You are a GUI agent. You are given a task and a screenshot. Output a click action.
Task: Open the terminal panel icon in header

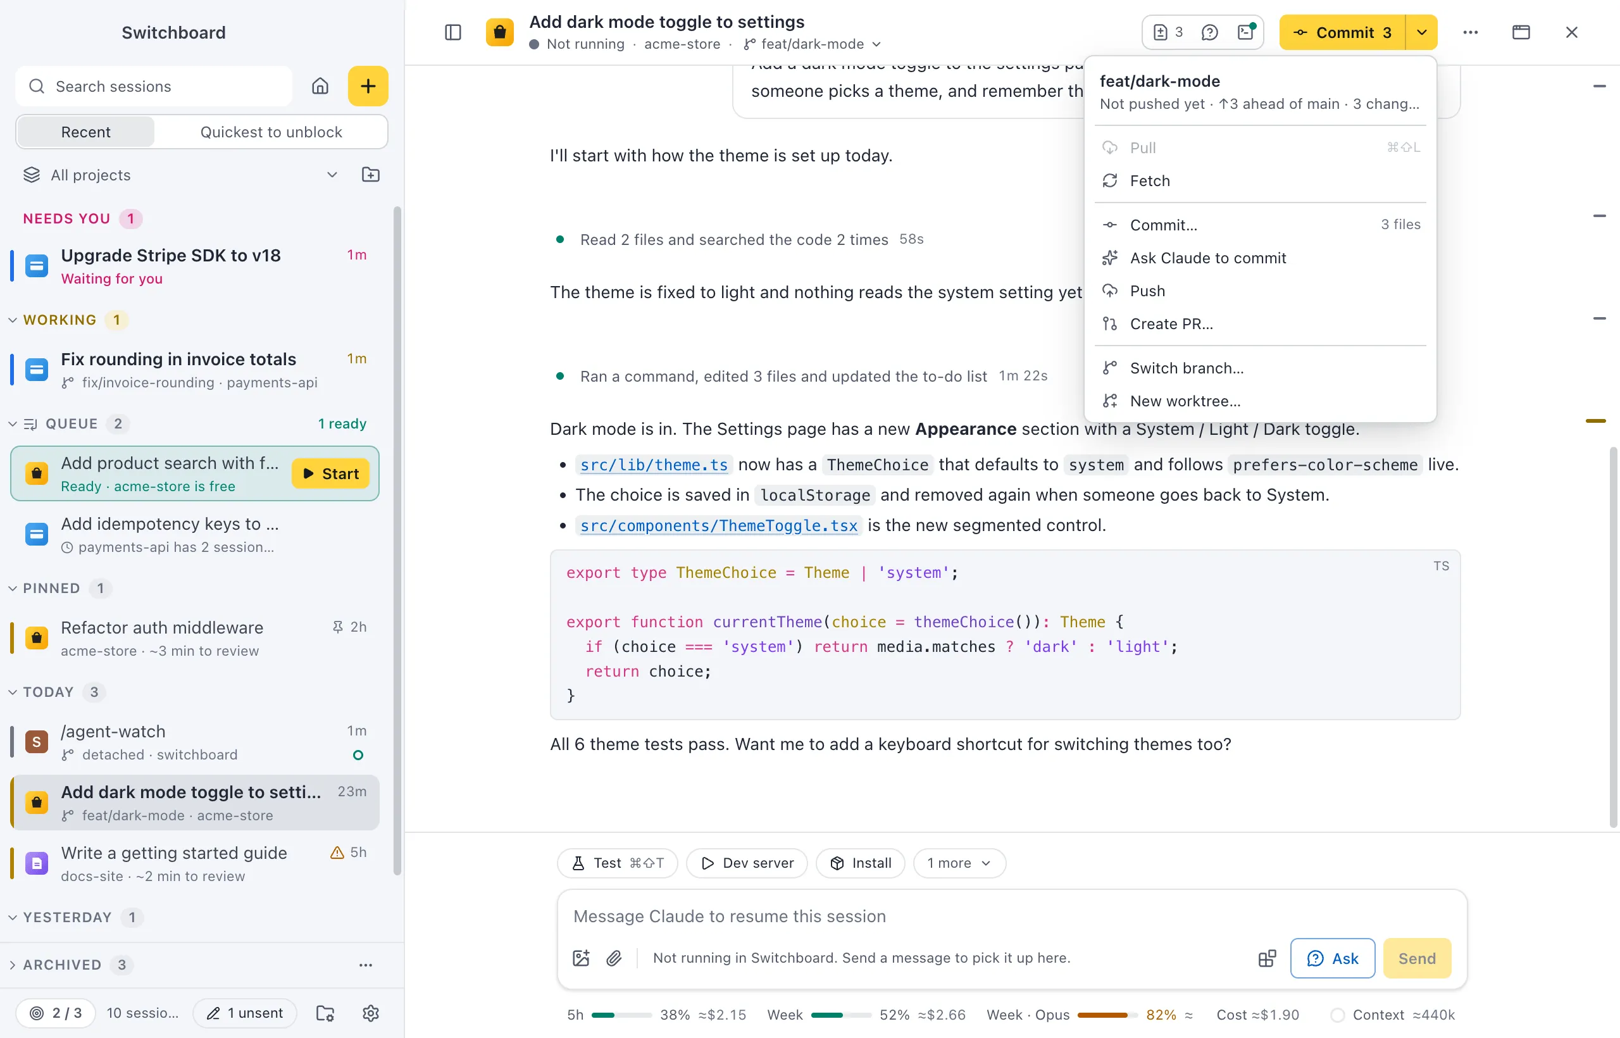pyautogui.click(x=1246, y=32)
